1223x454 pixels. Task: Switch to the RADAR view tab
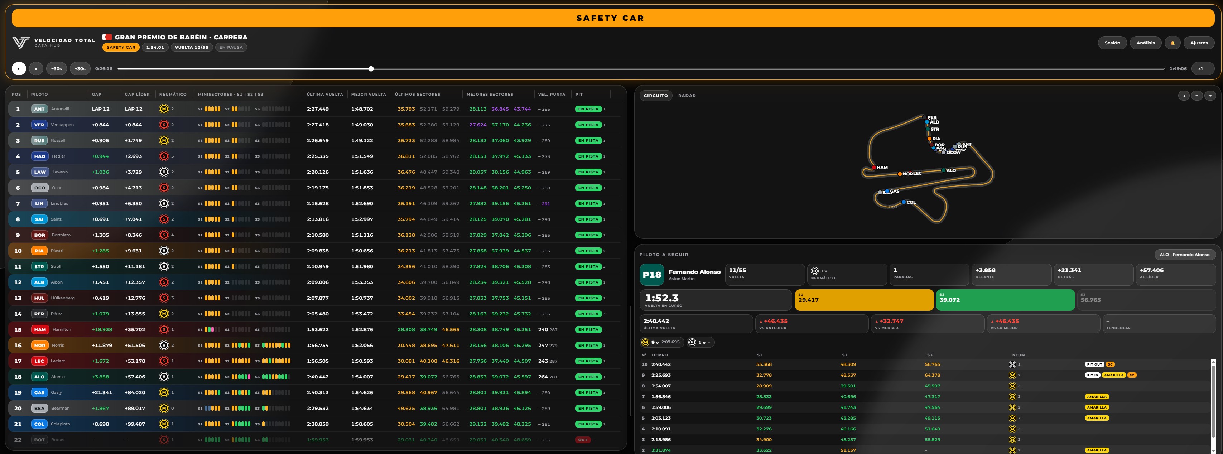coord(687,96)
